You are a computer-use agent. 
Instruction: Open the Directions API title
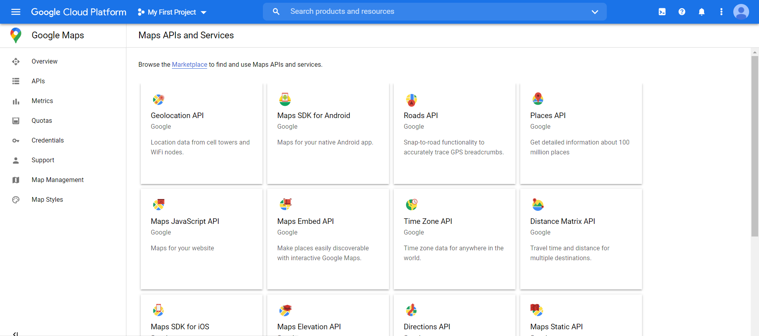[427, 327]
